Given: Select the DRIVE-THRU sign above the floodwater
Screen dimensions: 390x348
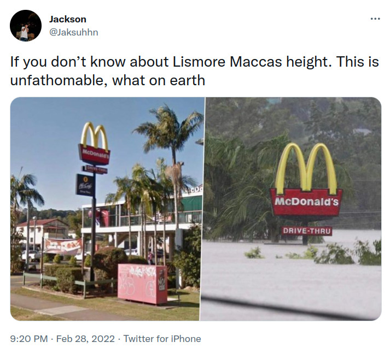Looking at the screenshot, I should pos(307,231).
